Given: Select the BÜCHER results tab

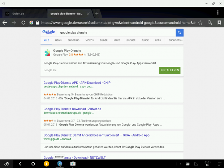Looking at the screenshot, I should coord(131,40).
